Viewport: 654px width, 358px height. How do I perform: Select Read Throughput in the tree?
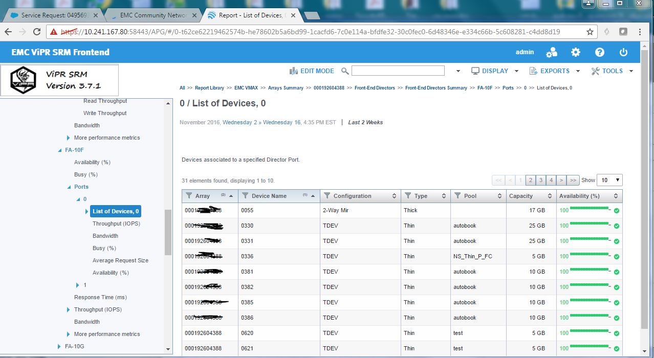coord(105,101)
